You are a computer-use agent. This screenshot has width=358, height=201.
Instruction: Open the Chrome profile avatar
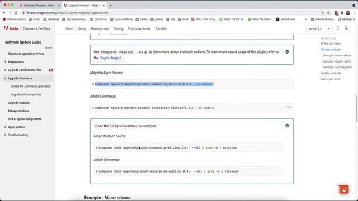tap(348, 13)
